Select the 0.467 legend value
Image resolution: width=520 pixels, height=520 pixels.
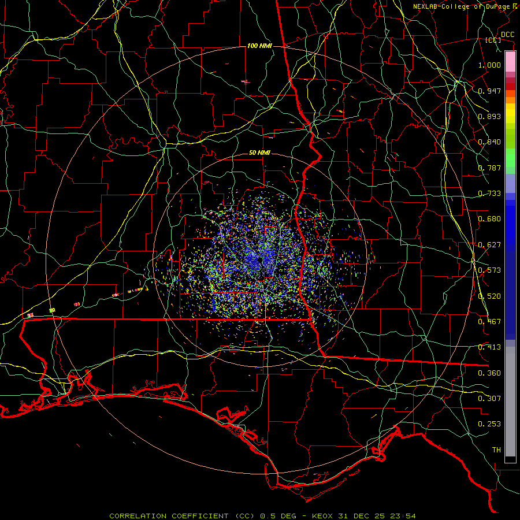489,322
